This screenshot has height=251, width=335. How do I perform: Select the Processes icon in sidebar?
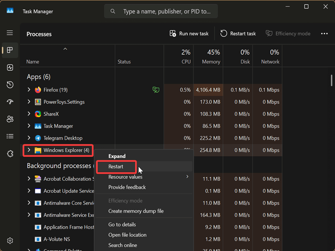10,50
